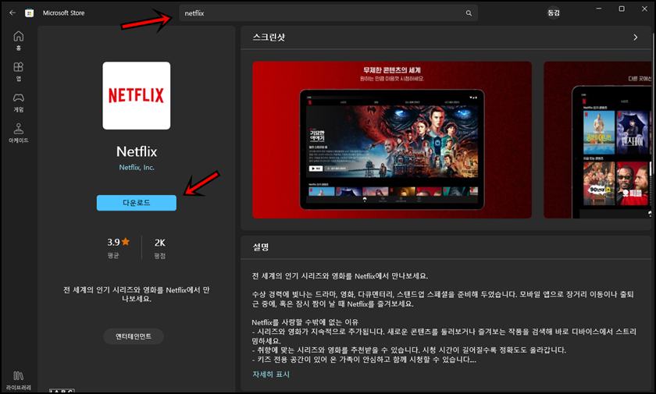
Task: Open the 자세히 표시 show more link
Action: (271, 374)
